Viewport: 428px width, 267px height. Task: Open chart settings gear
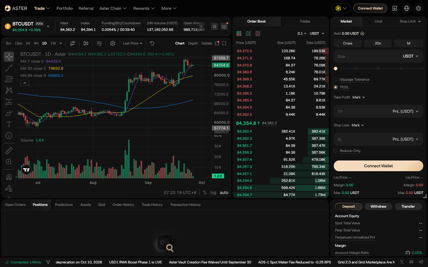point(113,43)
